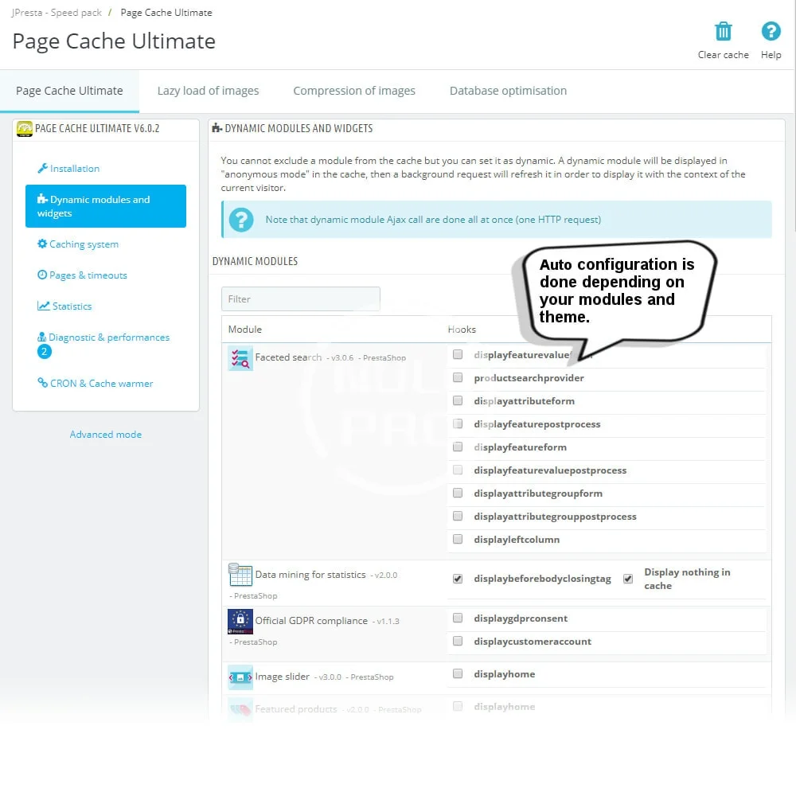Open Help via question mark icon

point(771,32)
